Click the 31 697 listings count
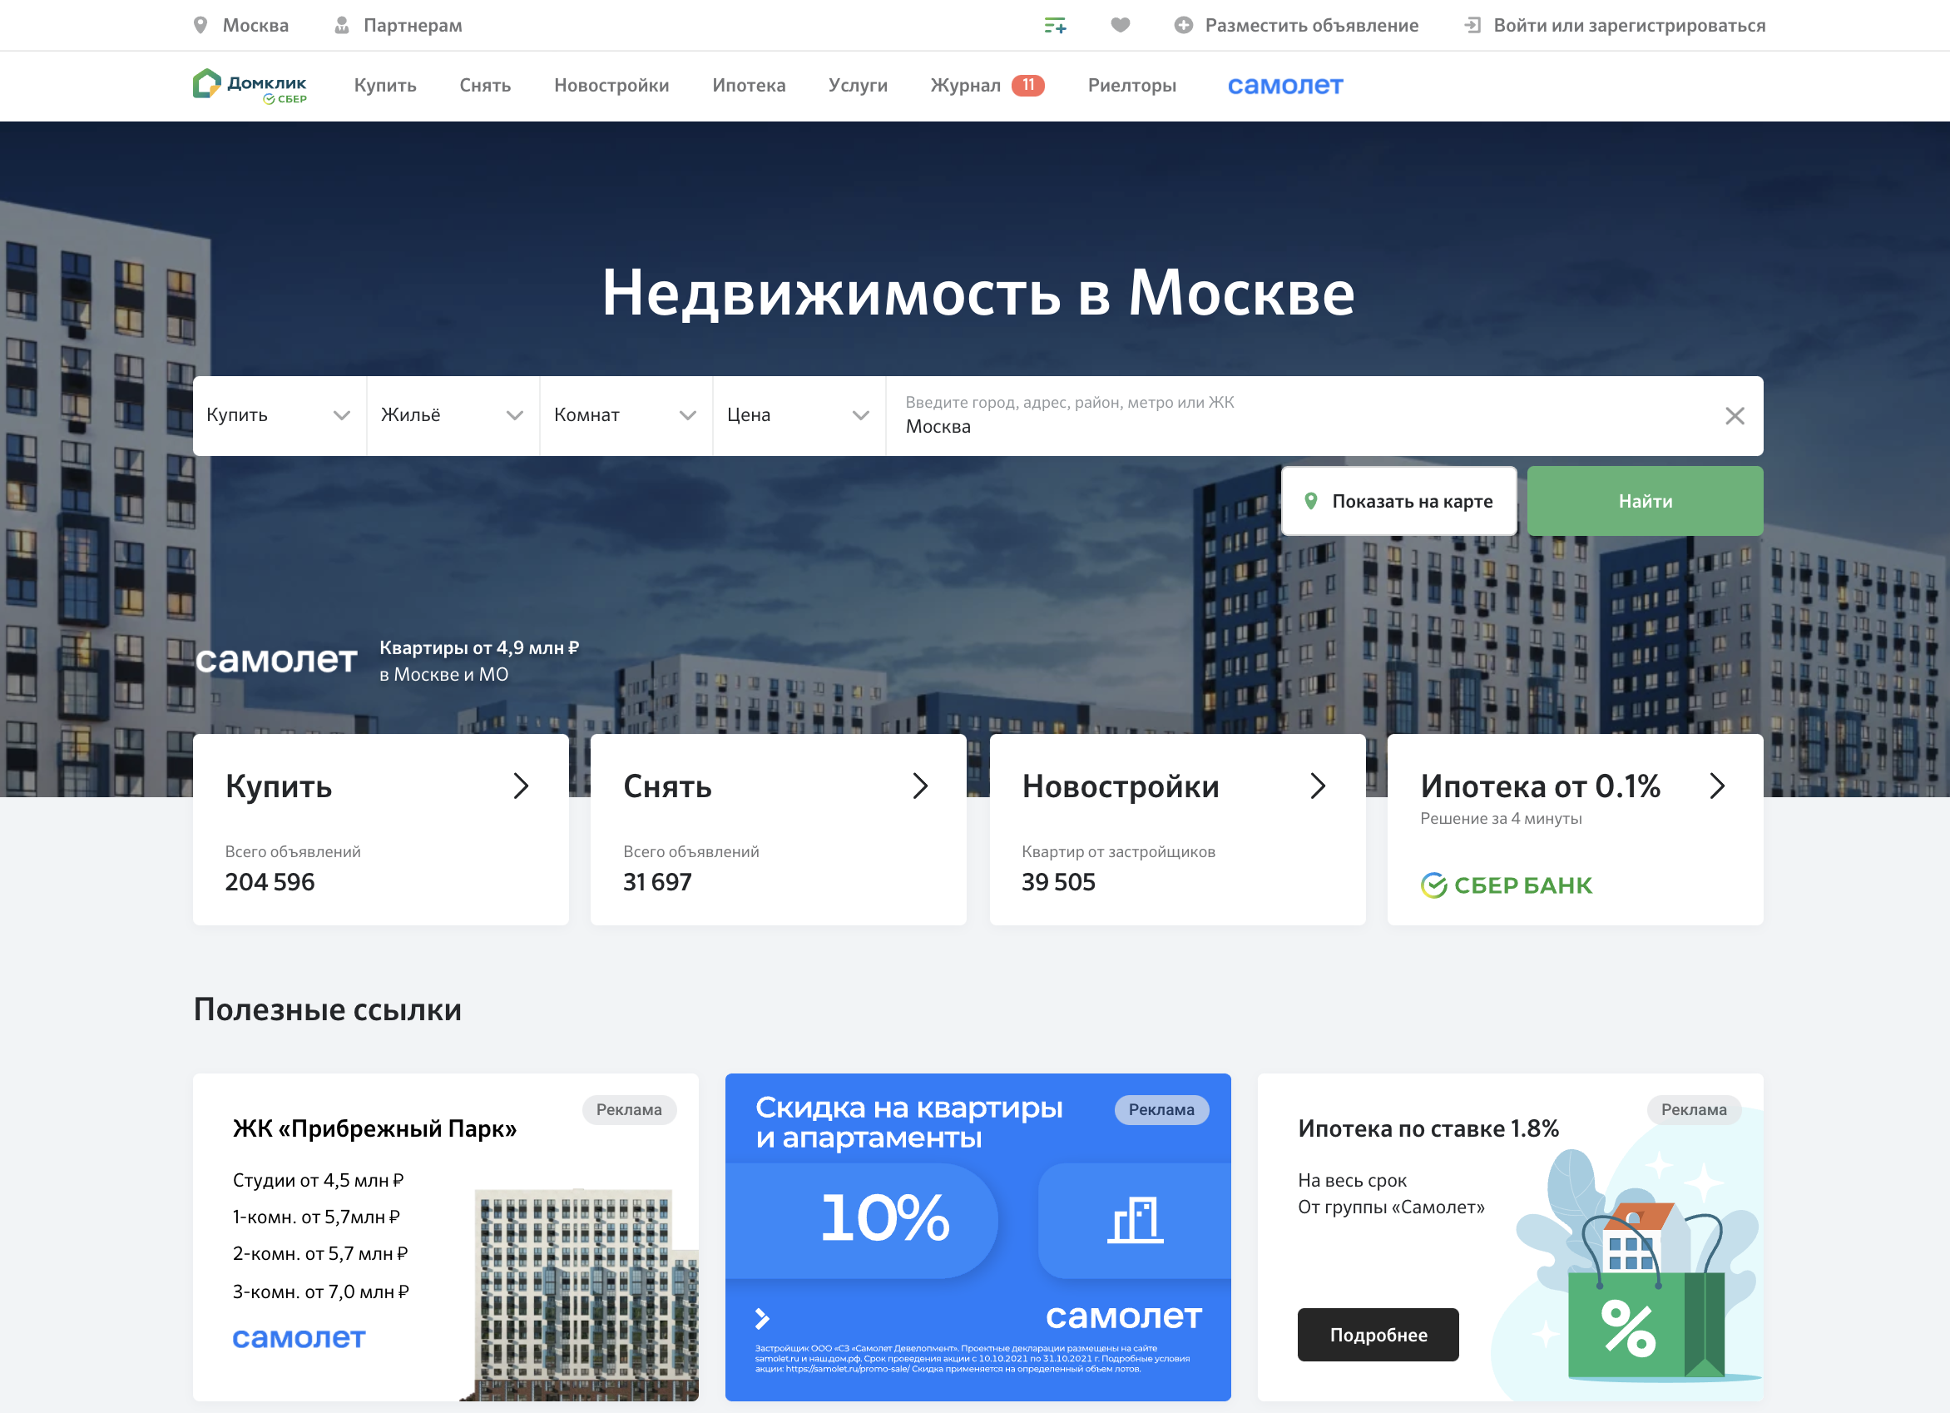The height and width of the screenshot is (1413, 1950). pos(657,881)
